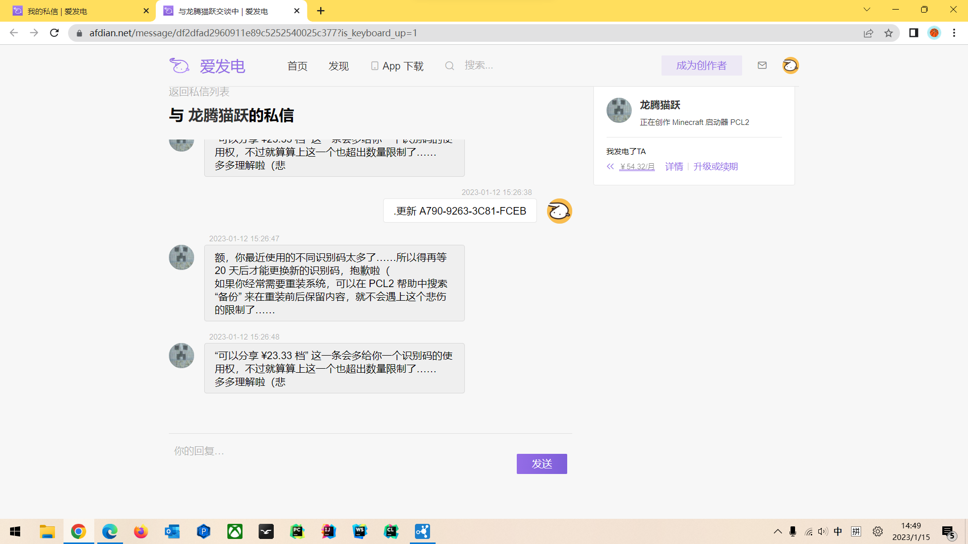Open messages via the envelope icon

(x=762, y=65)
